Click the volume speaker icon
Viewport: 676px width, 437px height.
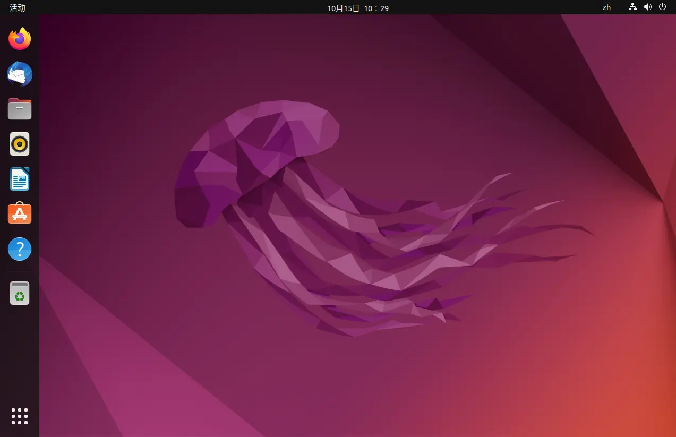click(x=647, y=7)
